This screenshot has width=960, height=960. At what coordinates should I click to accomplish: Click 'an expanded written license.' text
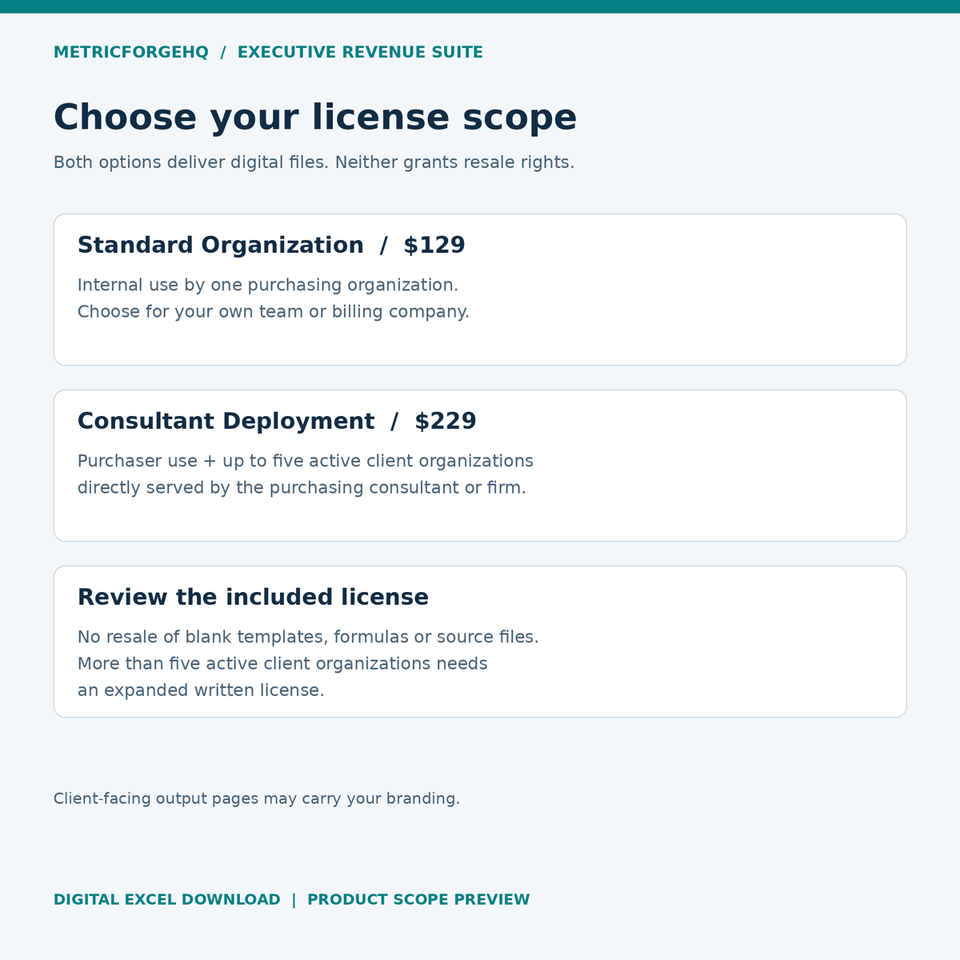201,690
